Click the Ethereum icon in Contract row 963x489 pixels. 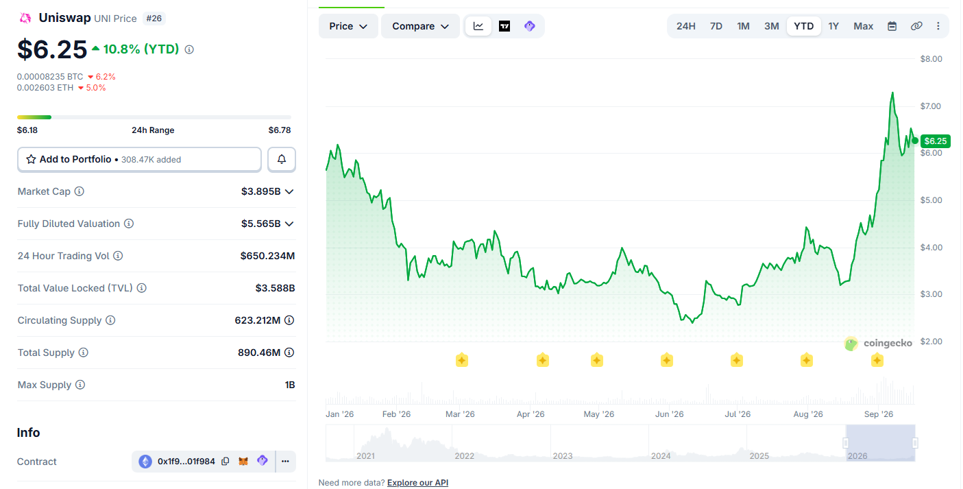pyautogui.click(x=145, y=462)
